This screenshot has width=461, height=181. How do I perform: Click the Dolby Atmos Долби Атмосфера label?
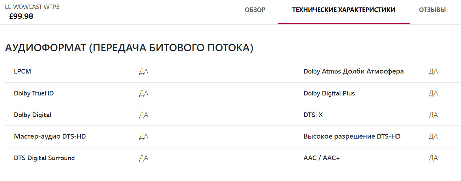tap(353, 71)
